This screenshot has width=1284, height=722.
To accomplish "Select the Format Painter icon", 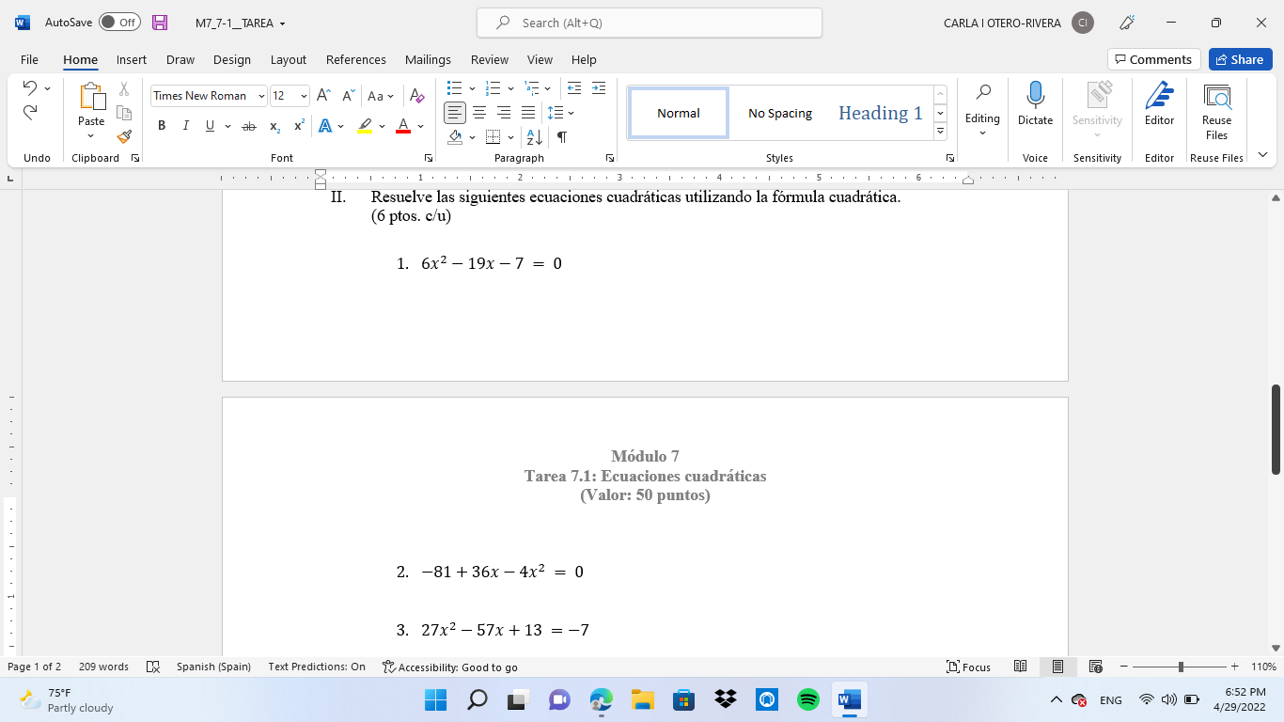I will 123,136.
